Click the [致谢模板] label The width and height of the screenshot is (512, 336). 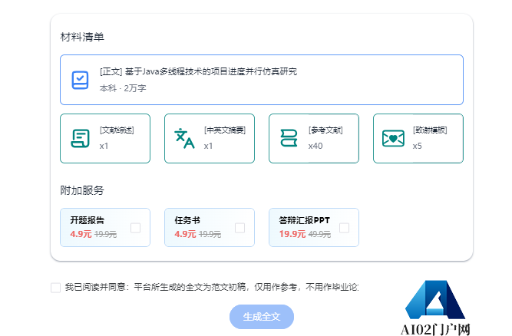click(430, 130)
